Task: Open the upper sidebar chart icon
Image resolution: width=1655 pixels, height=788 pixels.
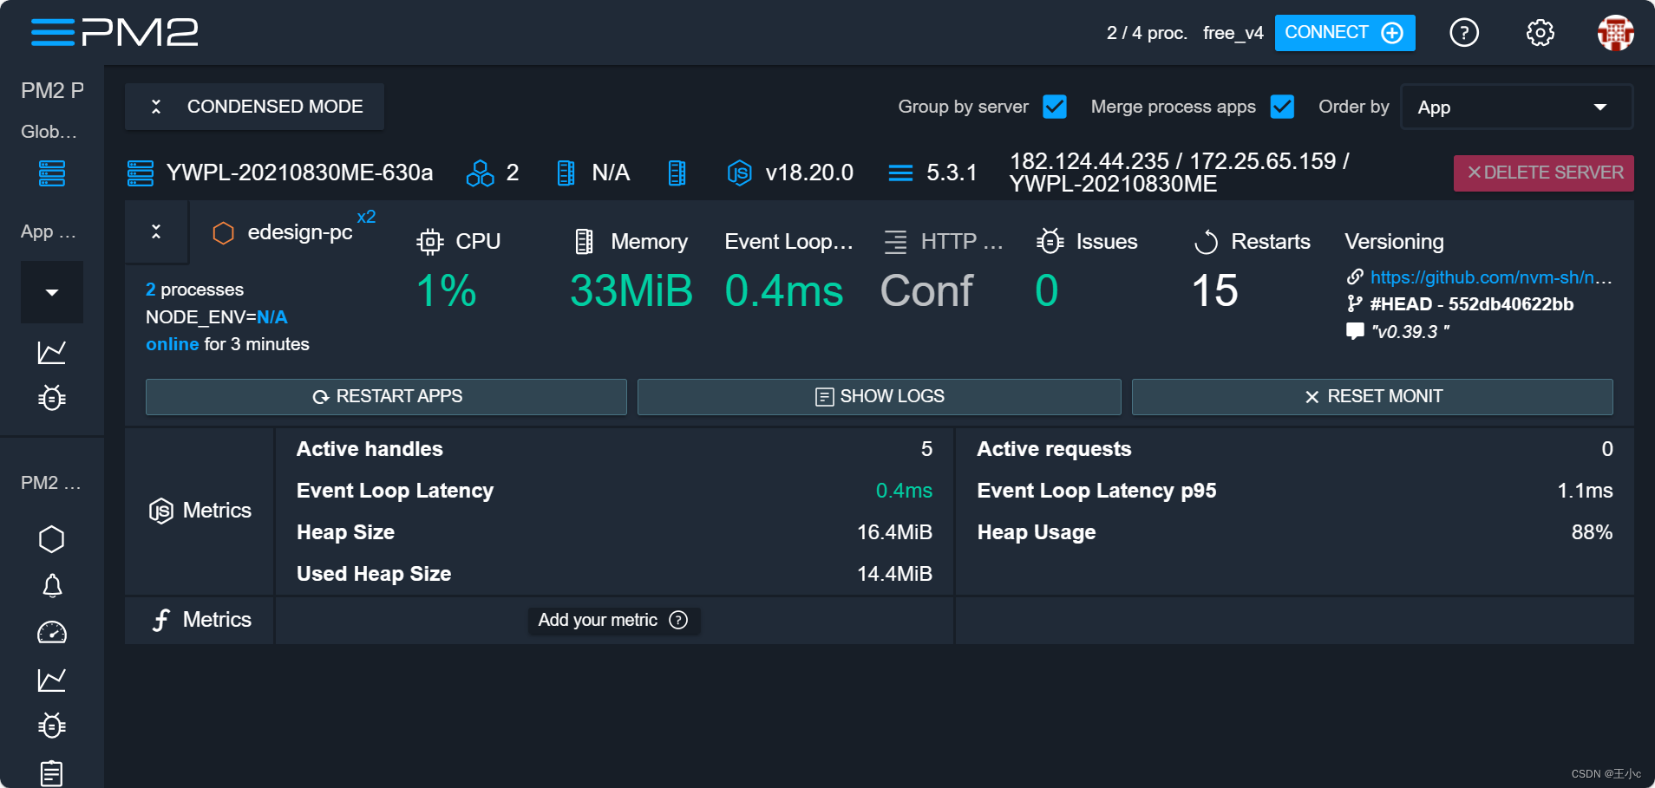Action: (52, 352)
